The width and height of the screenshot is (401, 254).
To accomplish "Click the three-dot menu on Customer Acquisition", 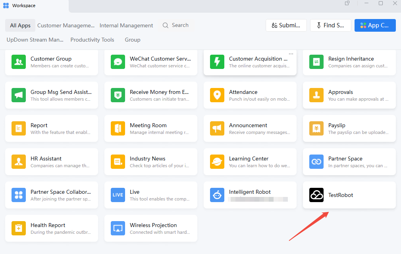I will [291, 54].
